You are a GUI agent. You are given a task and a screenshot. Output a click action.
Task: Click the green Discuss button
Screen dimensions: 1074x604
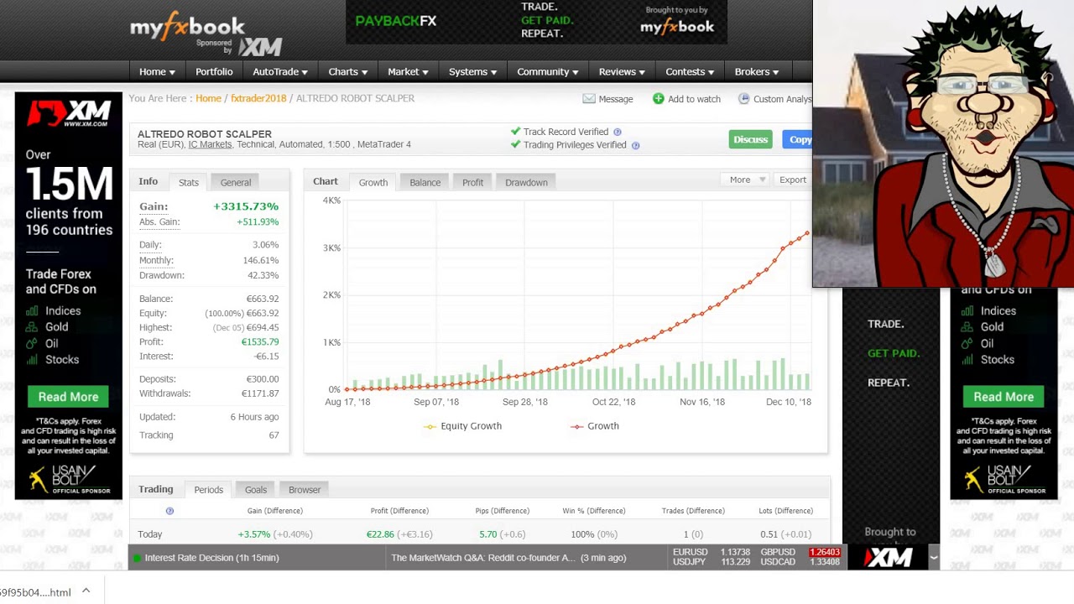[x=750, y=140]
